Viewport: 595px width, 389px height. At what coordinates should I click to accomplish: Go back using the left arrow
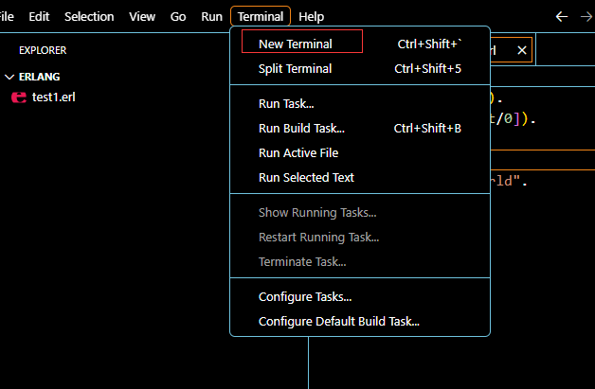562,17
